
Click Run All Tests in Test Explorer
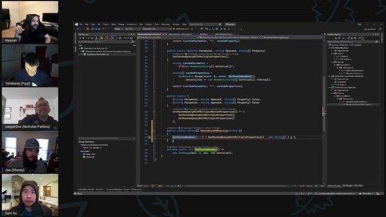(x=80, y=38)
